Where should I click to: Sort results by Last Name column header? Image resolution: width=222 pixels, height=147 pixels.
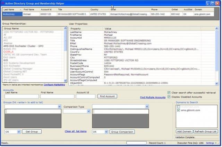click(x=9, y=10)
